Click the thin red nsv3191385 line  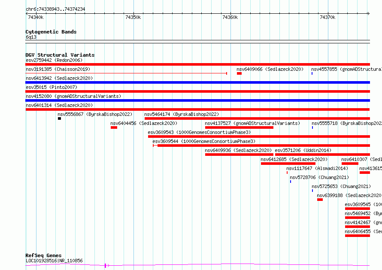click(x=126, y=73)
